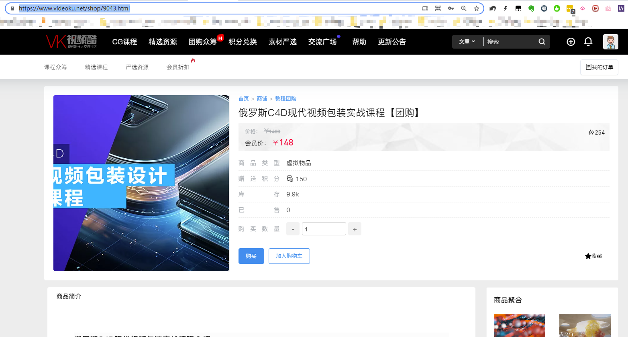Image resolution: width=628 pixels, height=337 pixels.
Task: Click the QR code icon in address bar
Action: tap(438, 8)
